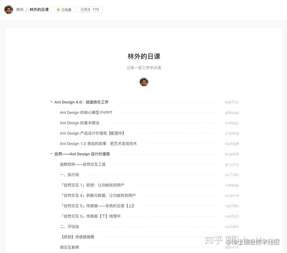
Task: Click the slug taepqp
Action: 232,185
